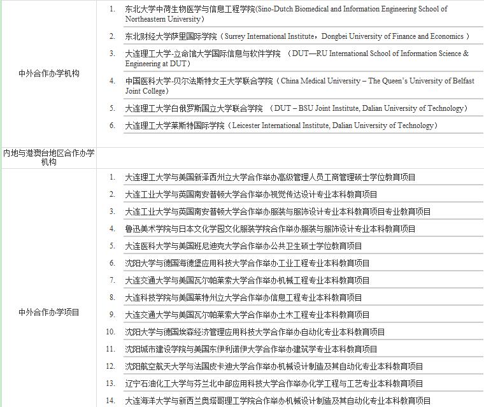
Task: Open 大连理工大学-立命馆大学国际信息与软件学院 entry
Action: click(x=296, y=59)
